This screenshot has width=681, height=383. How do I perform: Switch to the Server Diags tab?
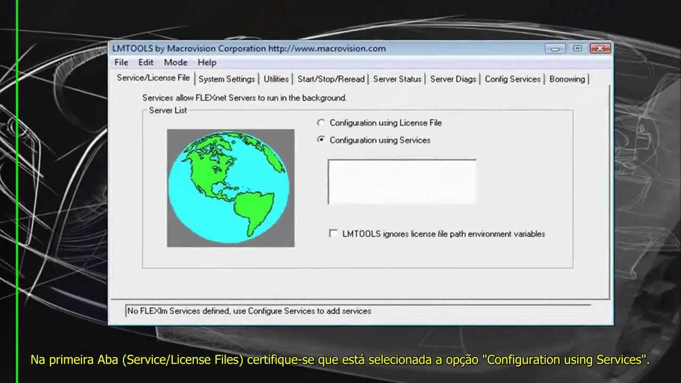[x=453, y=79]
